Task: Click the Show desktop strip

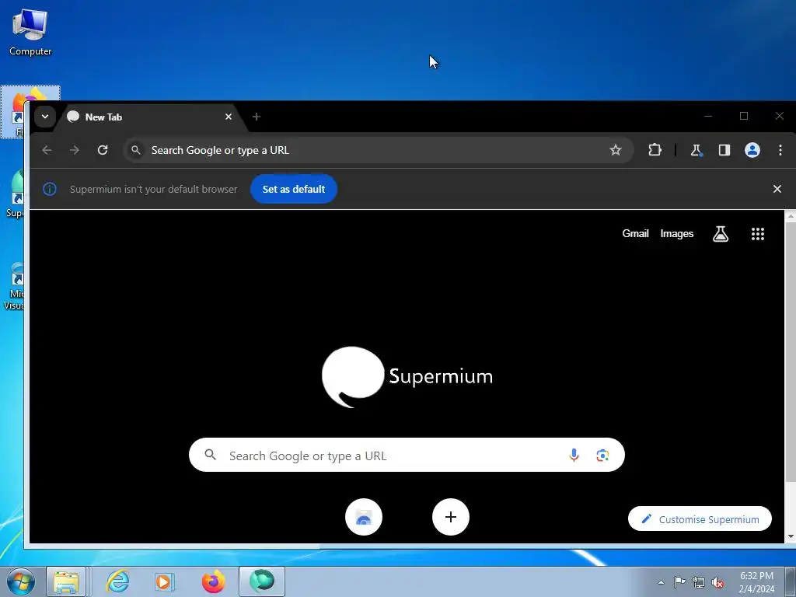Action: pyautogui.click(x=791, y=581)
